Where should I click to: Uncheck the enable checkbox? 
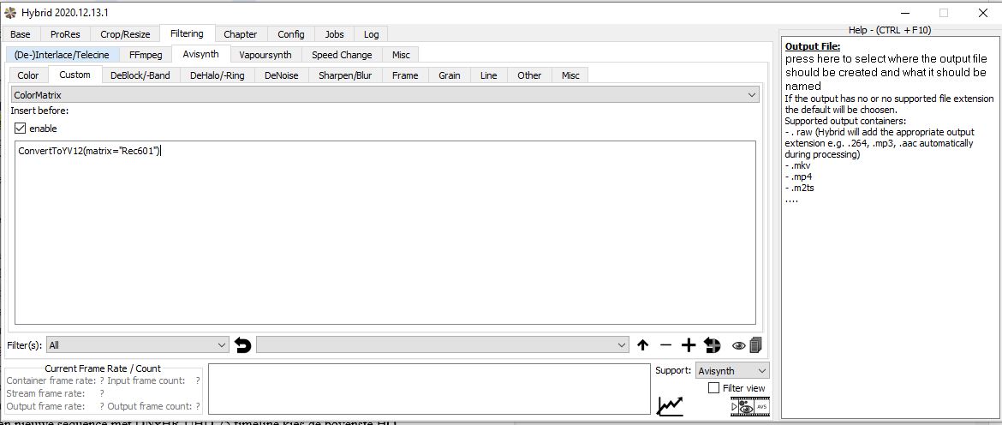click(21, 129)
